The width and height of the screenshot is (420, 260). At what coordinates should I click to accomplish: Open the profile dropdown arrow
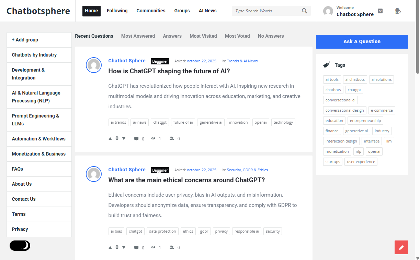click(x=380, y=11)
